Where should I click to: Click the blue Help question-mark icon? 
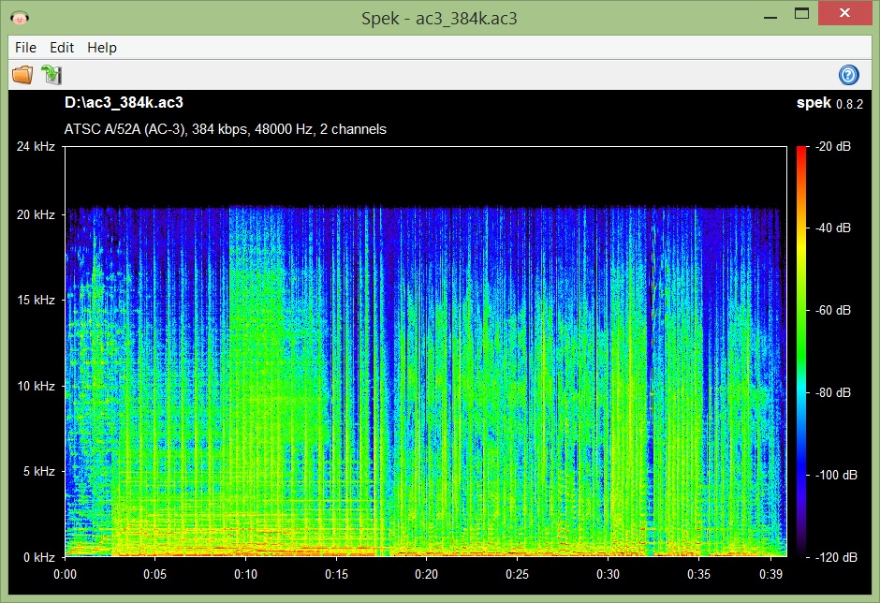tap(849, 75)
